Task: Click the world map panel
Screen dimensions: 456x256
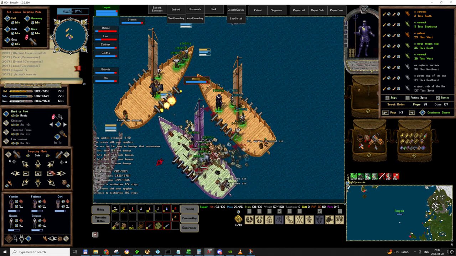Action: click(x=399, y=213)
